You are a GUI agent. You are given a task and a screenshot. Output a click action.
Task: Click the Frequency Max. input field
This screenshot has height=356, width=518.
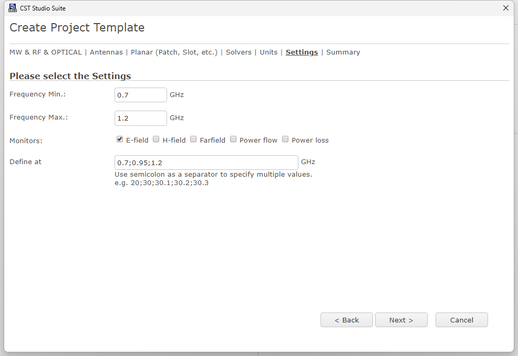click(x=141, y=118)
